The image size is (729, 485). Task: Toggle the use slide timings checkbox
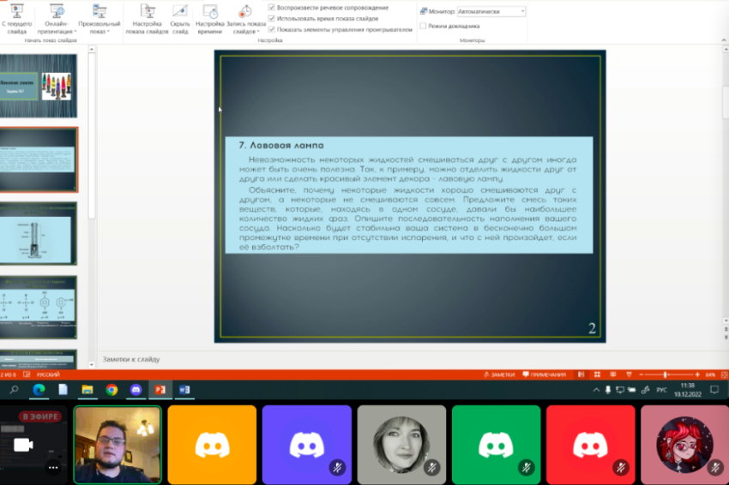click(x=272, y=18)
